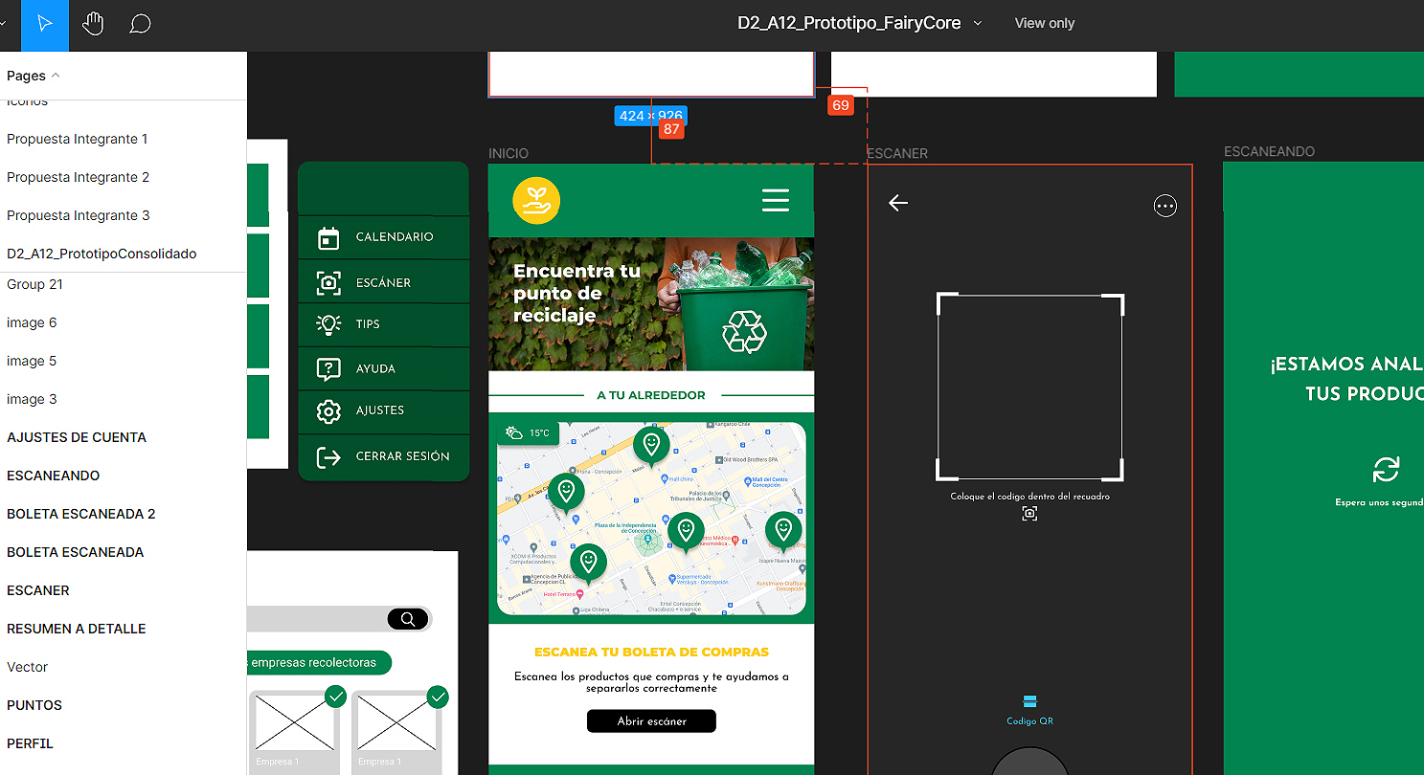Screen dimensions: 1424x775
Task: Click the refresh icon in the ESCANEANDO frame
Action: click(1387, 471)
